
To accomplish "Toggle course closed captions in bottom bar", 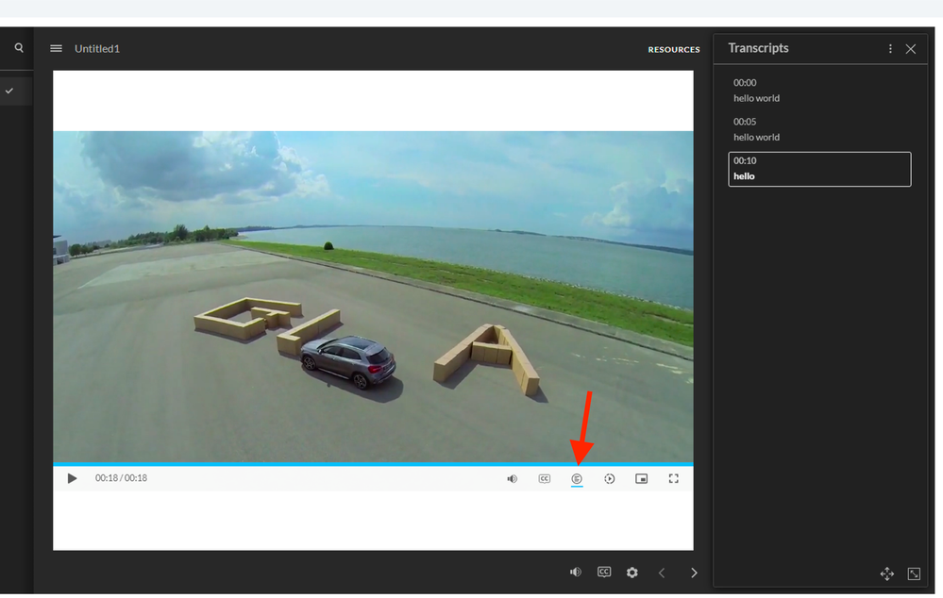I will click(x=604, y=573).
